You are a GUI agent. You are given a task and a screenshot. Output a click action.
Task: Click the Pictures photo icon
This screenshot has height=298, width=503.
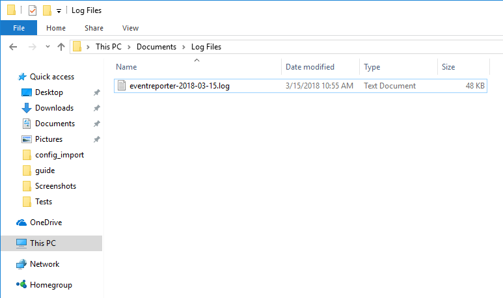coord(27,139)
